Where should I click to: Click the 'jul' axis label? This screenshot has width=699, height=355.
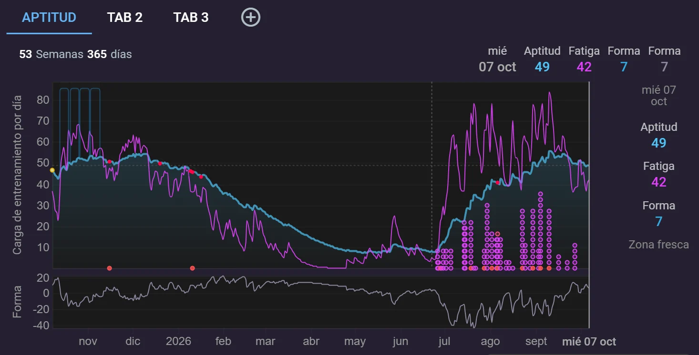click(445, 341)
